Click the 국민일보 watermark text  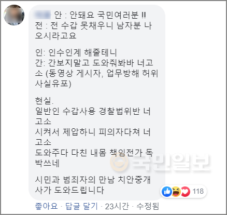[171, 163]
